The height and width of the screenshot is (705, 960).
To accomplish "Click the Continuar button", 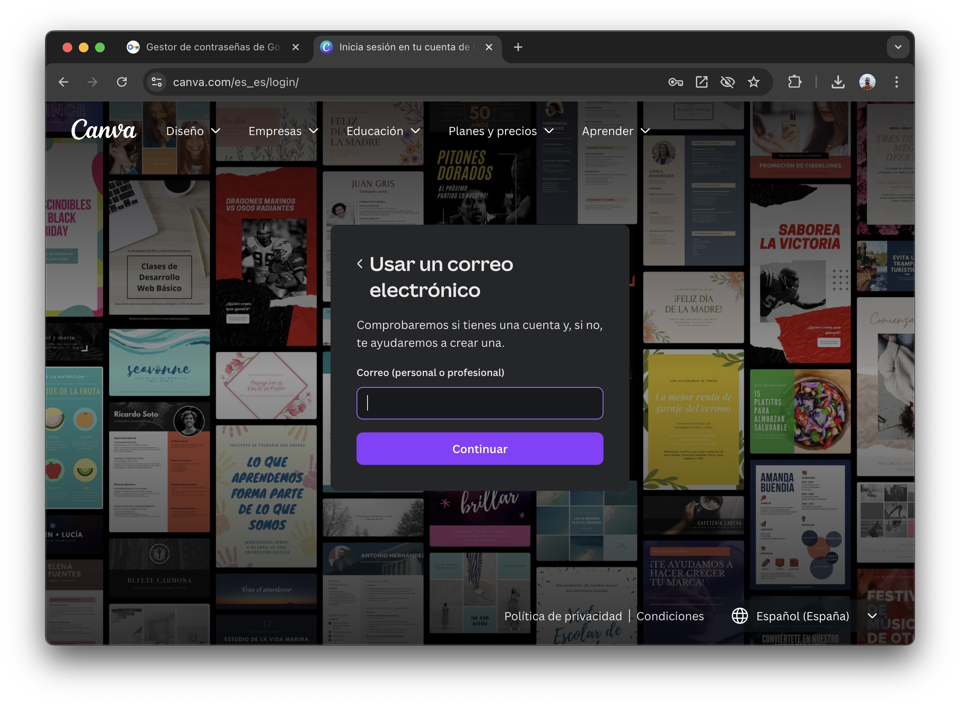I will pyautogui.click(x=480, y=449).
